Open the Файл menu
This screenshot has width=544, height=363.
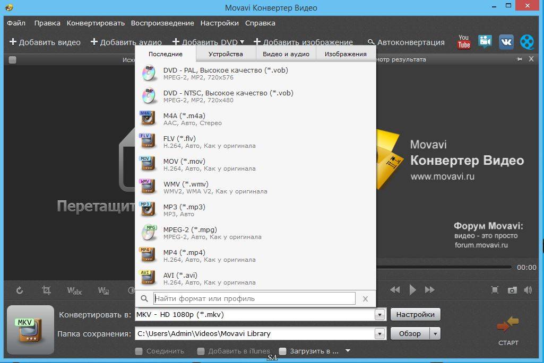(16, 23)
